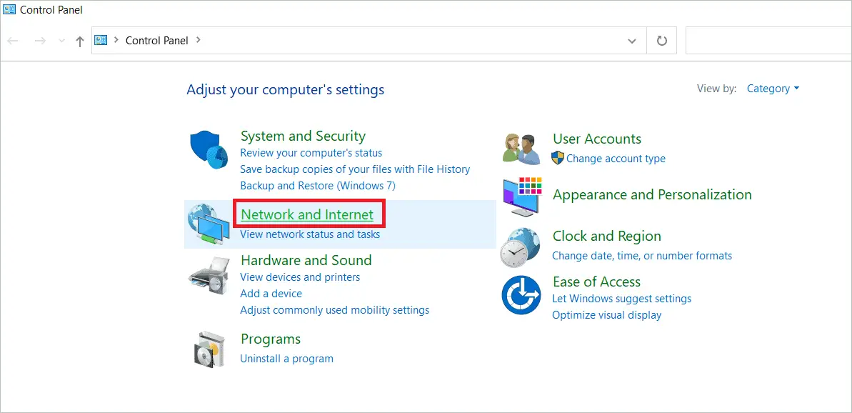This screenshot has height=413, width=852.
Task: Expand the chevron after Control Panel breadcrumb
Action: pyautogui.click(x=199, y=40)
